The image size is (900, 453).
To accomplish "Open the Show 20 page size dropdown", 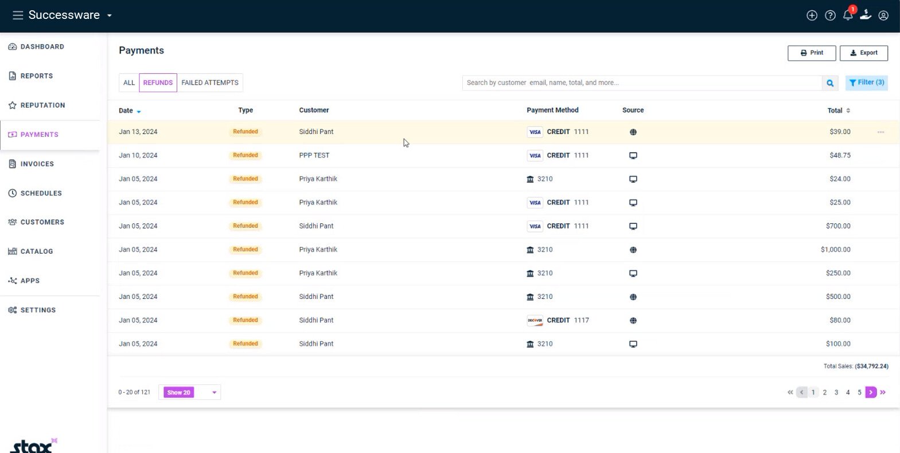I will [x=190, y=392].
